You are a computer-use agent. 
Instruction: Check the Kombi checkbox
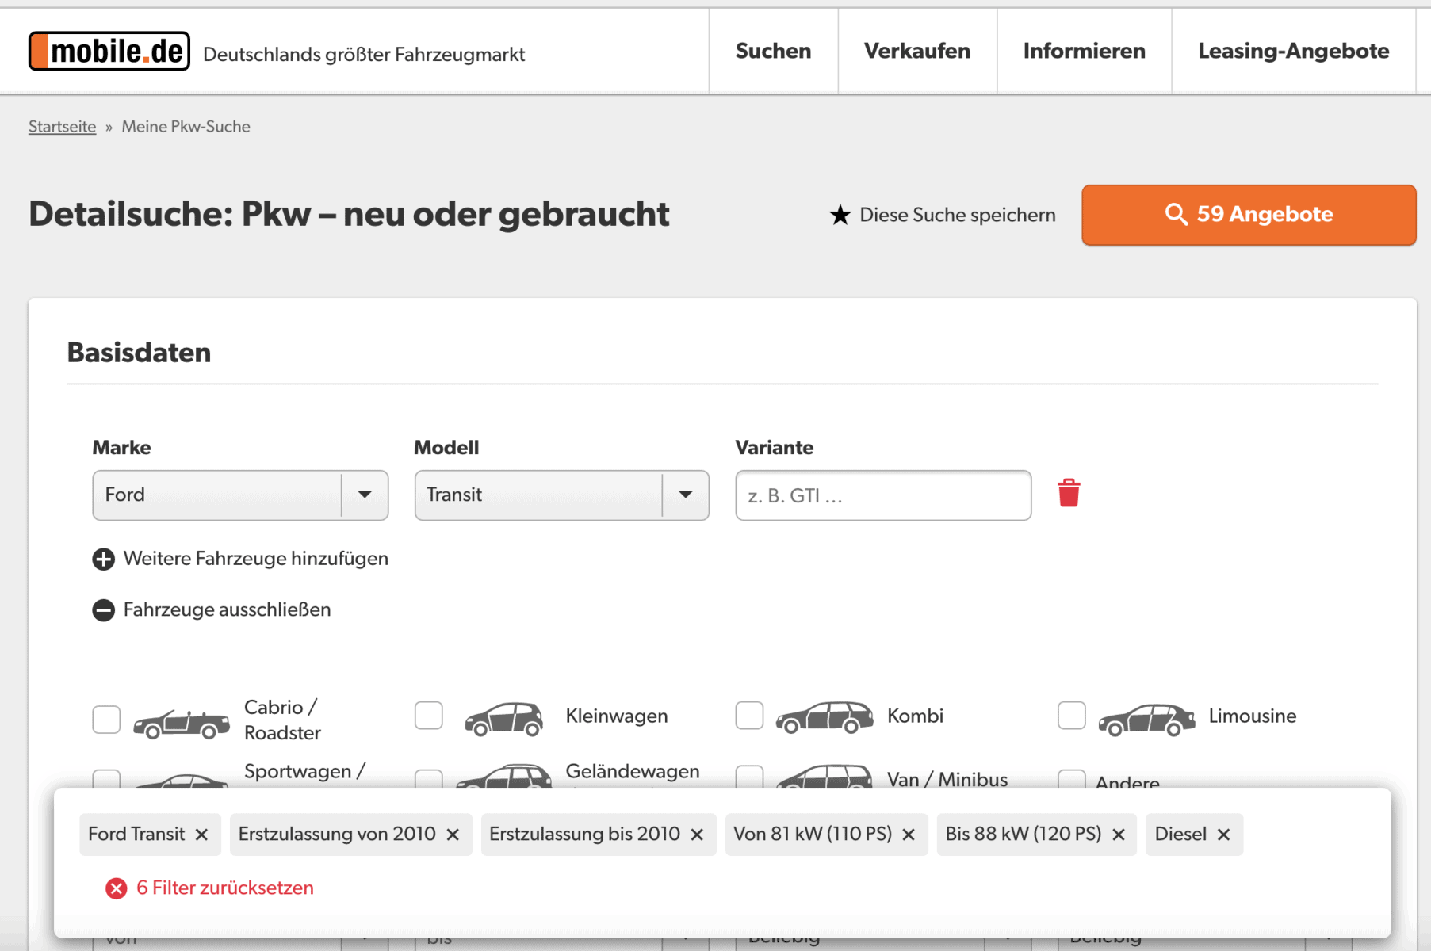pyautogui.click(x=749, y=716)
